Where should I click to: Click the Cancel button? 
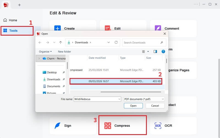(x=155, y=106)
